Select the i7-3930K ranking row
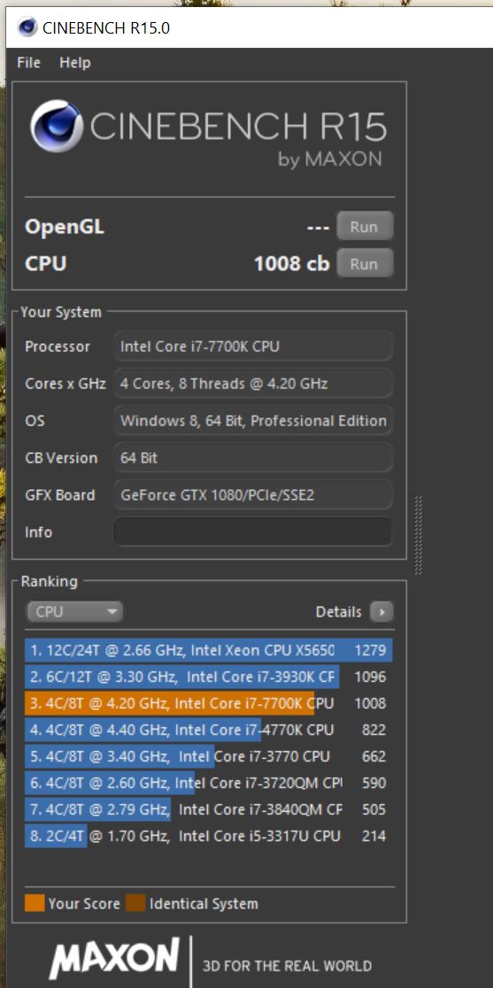Viewport: 493px width, 988px height. [209, 677]
